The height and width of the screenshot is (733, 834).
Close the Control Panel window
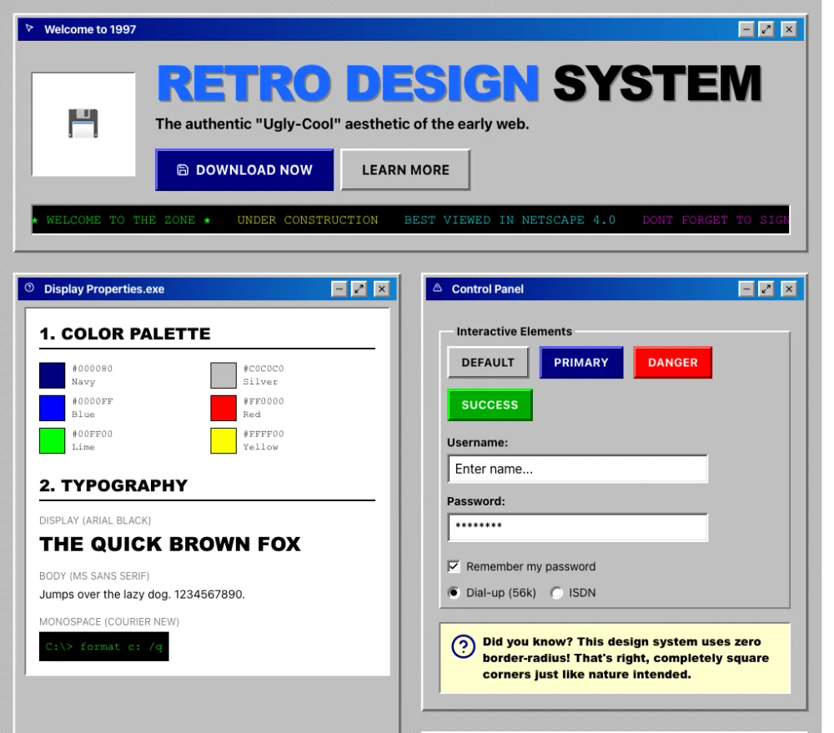[789, 289]
